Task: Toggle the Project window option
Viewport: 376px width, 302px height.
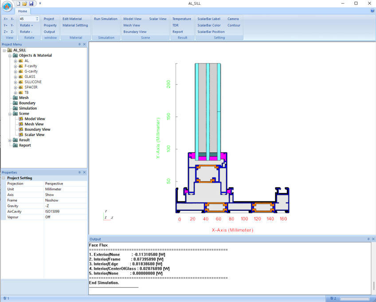Action: click(x=49, y=19)
